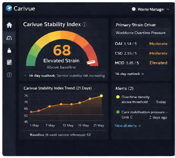The height and width of the screenshot is (158, 175).
Task: Click the first red data point on trend chart
Action: (31, 112)
